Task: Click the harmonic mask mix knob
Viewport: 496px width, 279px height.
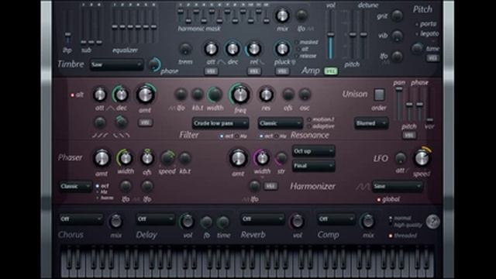Action: tap(282, 15)
